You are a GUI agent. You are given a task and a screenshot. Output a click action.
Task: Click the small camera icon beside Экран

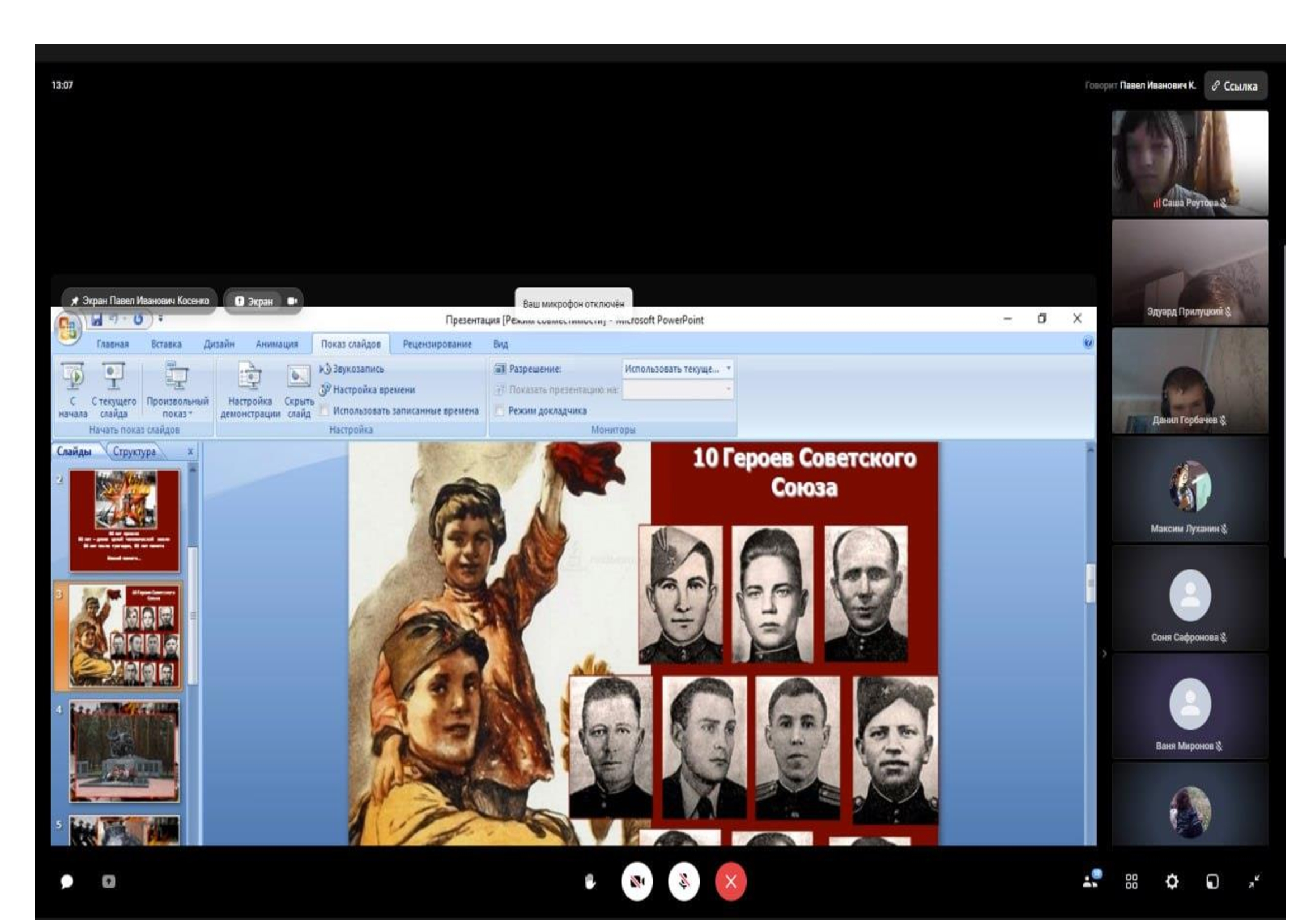point(292,301)
